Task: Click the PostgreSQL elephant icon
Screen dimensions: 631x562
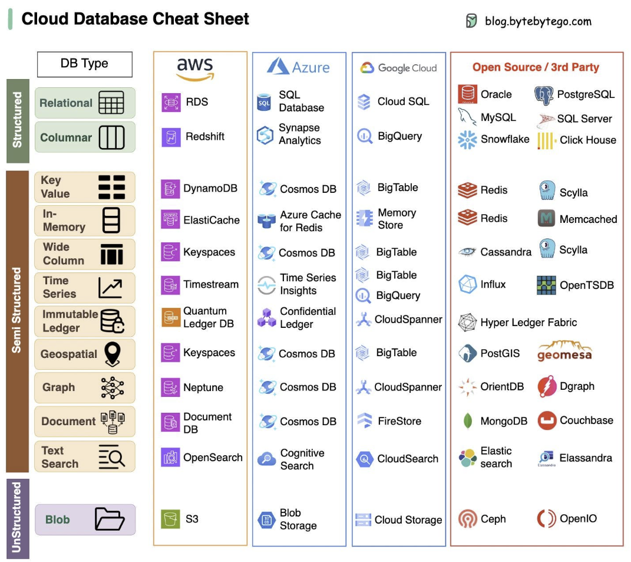Action: pyautogui.click(x=544, y=95)
